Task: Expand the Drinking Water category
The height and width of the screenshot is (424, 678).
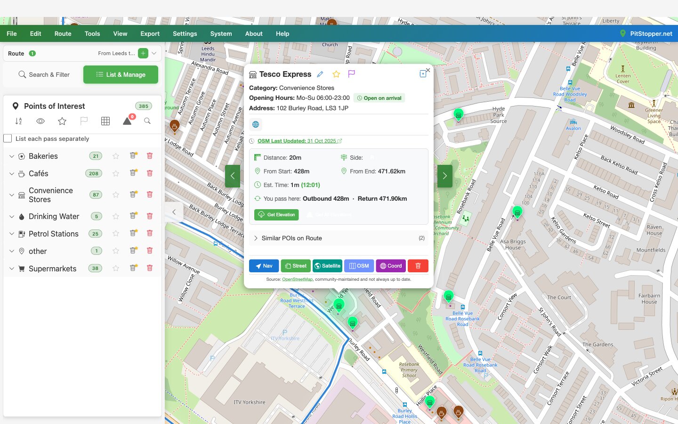Action: 12,217
